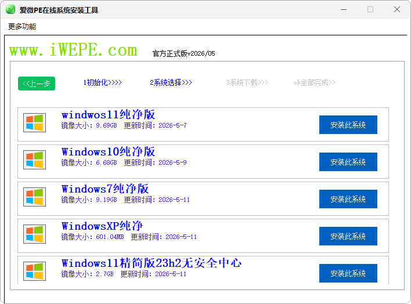
Task: Install the Windows10纯净版 system
Action: [x=348, y=162]
